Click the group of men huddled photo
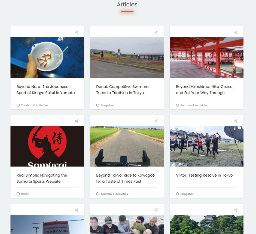 point(127,224)
